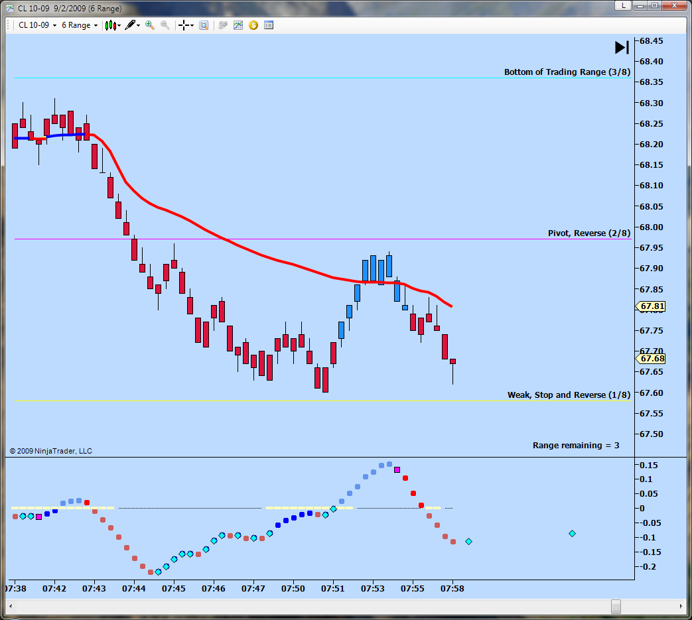This screenshot has width=692, height=620.
Task: Select the crosshair cursor icon
Action: 184,25
